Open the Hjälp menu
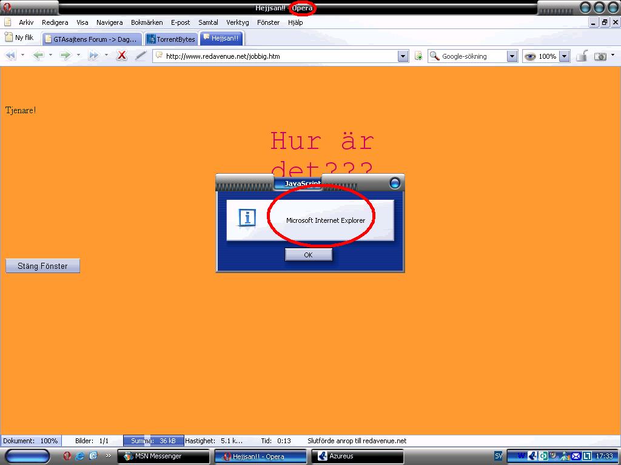The image size is (621, 465). click(295, 22)
